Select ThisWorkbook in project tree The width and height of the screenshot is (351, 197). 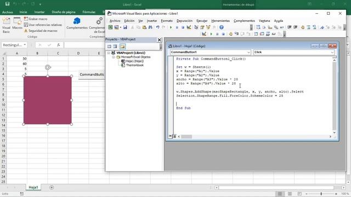click(x=135, y=65)
